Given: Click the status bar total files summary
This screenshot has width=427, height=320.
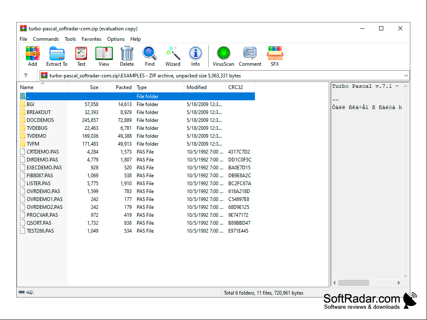Looking at the screenshot, I should tap(263, 293).
